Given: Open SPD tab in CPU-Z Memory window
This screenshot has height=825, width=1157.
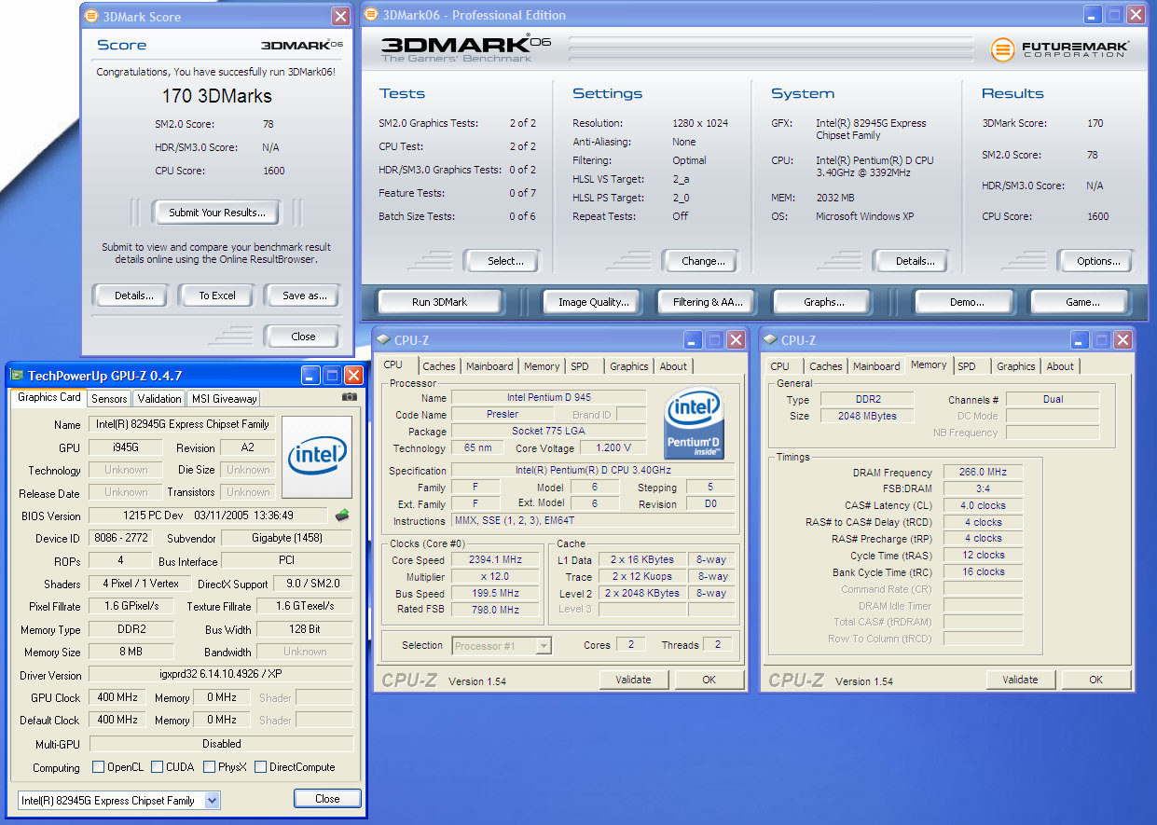Looking at the screenshot, I should click(967, 366).
